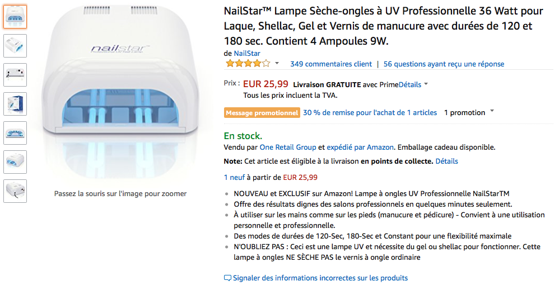The image size is (559, 295).
Task: Select the first highlighted front-view thumbnail
Action: [15, 16]
